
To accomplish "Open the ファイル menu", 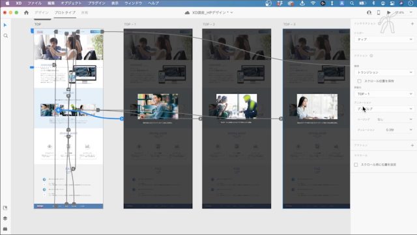I will click(35, 3).
